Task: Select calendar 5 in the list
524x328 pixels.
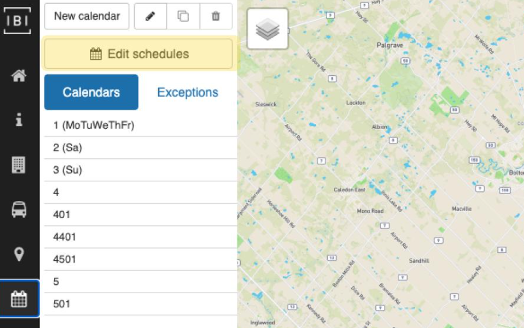Action: tap(141, 282)
